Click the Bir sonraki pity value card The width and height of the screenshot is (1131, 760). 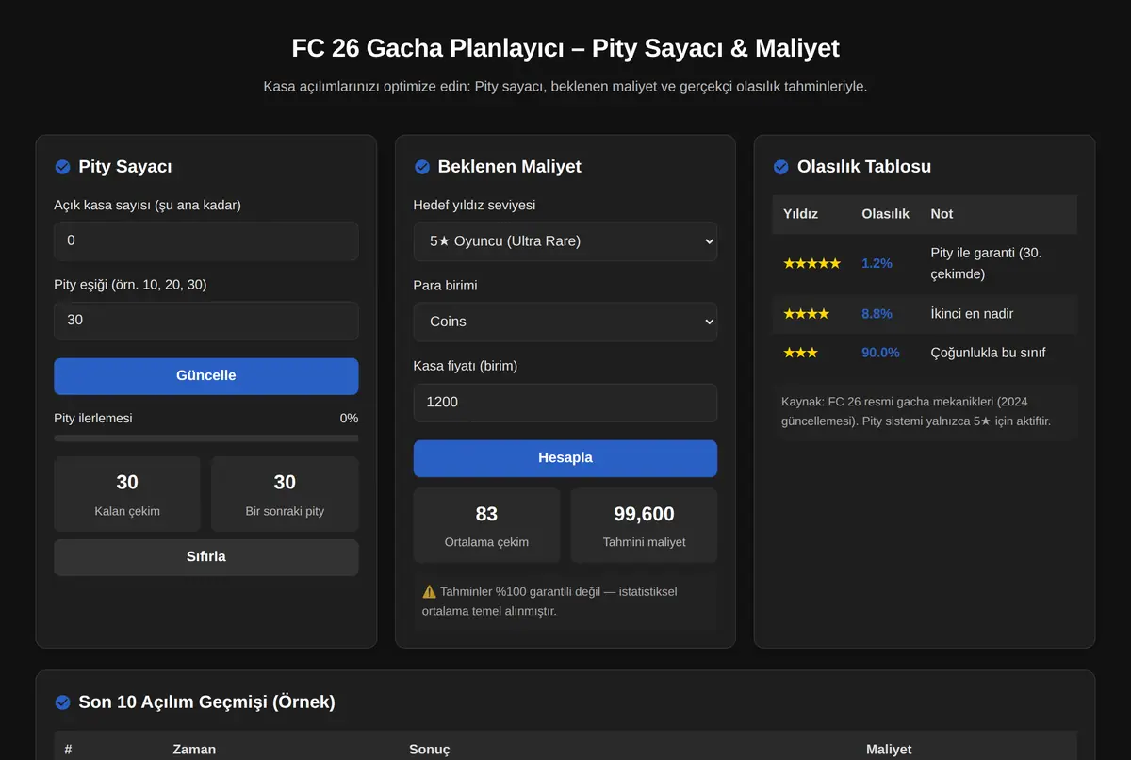tap(285, 494)
